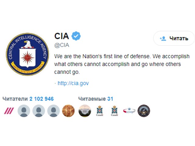This screenshot has height=146, width=195.
Task: Click the @CIA handle
Action: tap(62, 45)
